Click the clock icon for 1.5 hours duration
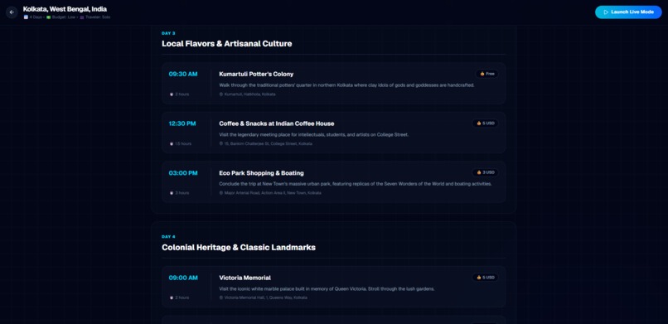The width and height of the screenshot is (668, 324). [172, 144]
